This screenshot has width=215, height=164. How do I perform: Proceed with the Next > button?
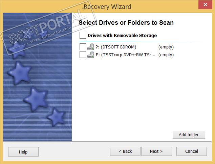coord(156,151)
